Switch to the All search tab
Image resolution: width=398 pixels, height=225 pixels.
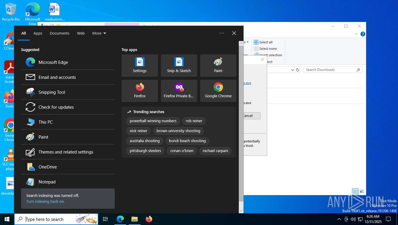(24, 33)
